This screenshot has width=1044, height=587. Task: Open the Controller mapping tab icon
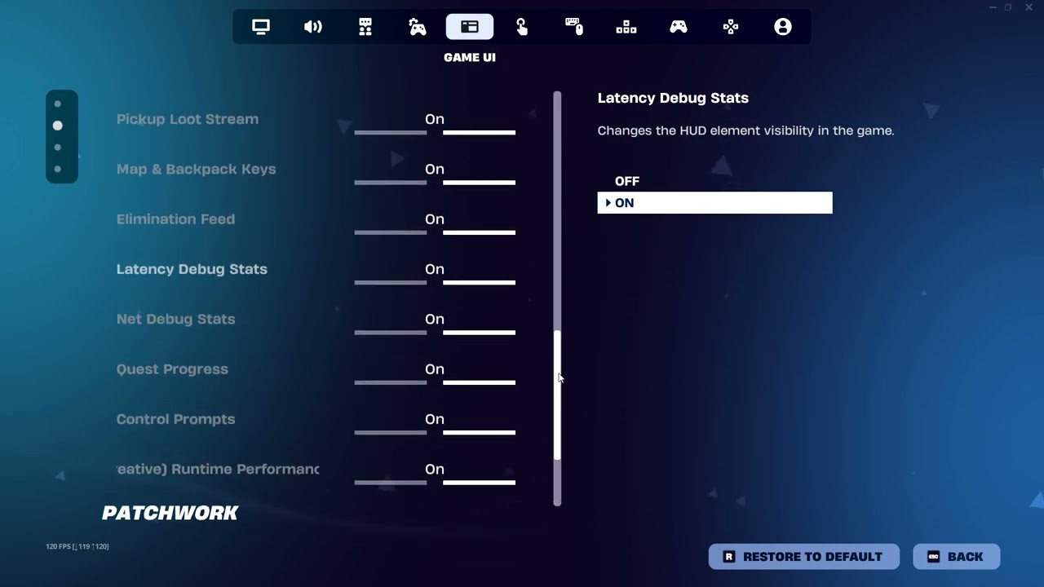click(x=731, y=27)
